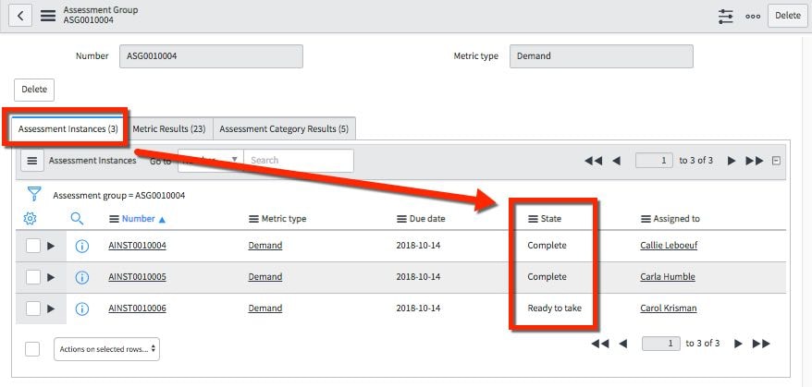Open user Carla Humble
812x387 pixels.
click(x=668, y=277)
